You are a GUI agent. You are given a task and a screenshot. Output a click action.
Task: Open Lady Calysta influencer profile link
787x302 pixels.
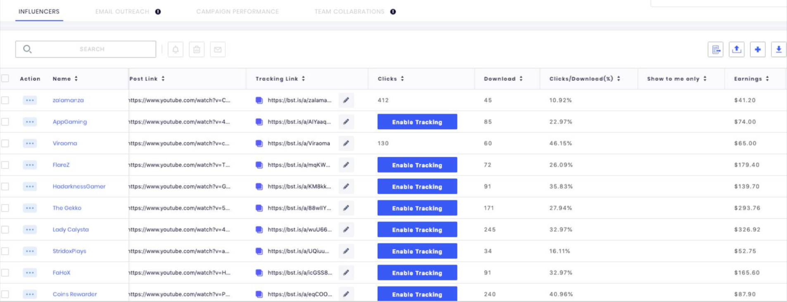point(71,229)
